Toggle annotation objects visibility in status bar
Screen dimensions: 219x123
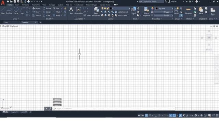[180, 115]
